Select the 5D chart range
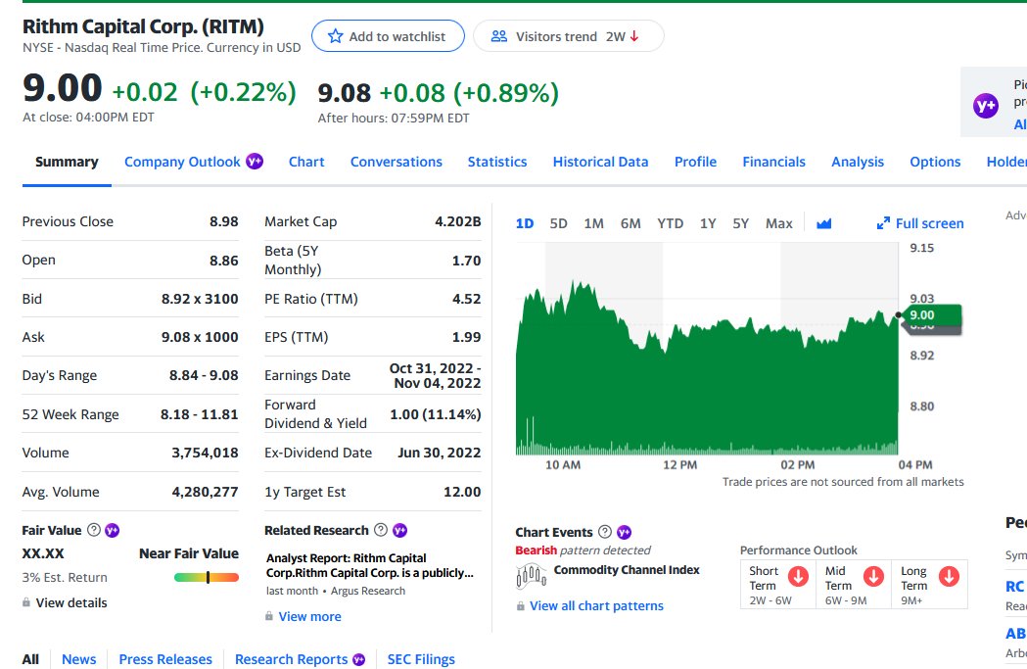 [558, 223]
